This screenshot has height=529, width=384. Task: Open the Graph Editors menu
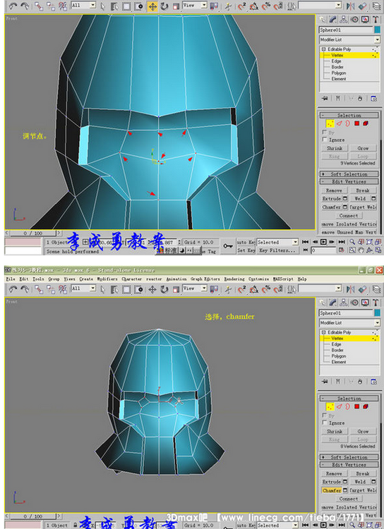pyautogui.click(x=205, y=279)
